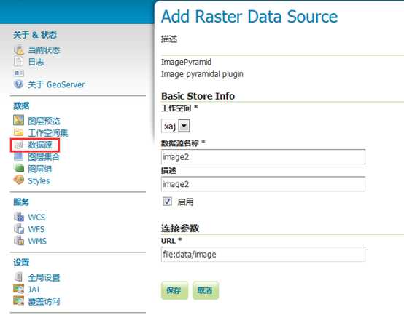Click the 数据源名称 field containing image2

(x=263, y=156)
